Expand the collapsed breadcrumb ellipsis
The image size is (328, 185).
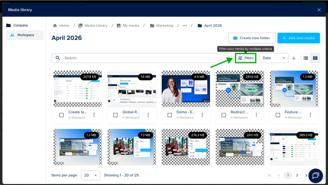(x=185, y=26)
